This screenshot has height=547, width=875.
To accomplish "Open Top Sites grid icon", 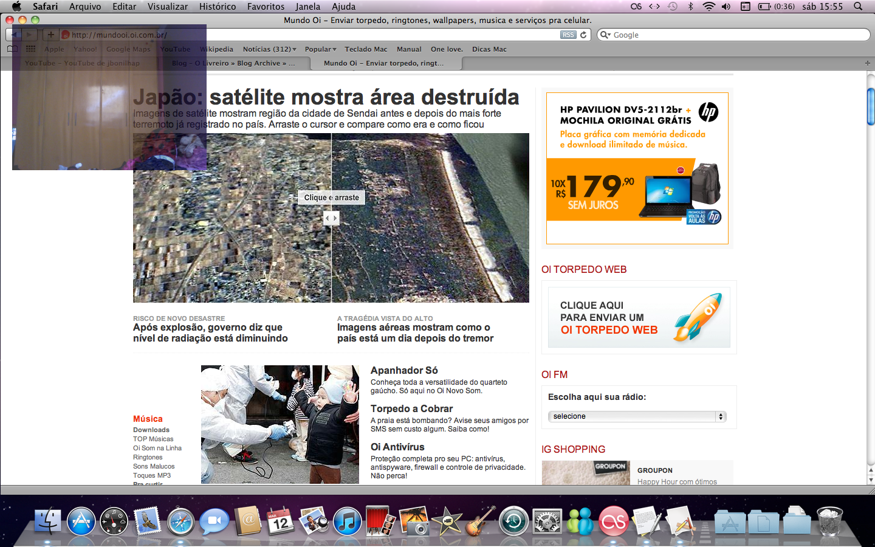I will pos(30,49).
